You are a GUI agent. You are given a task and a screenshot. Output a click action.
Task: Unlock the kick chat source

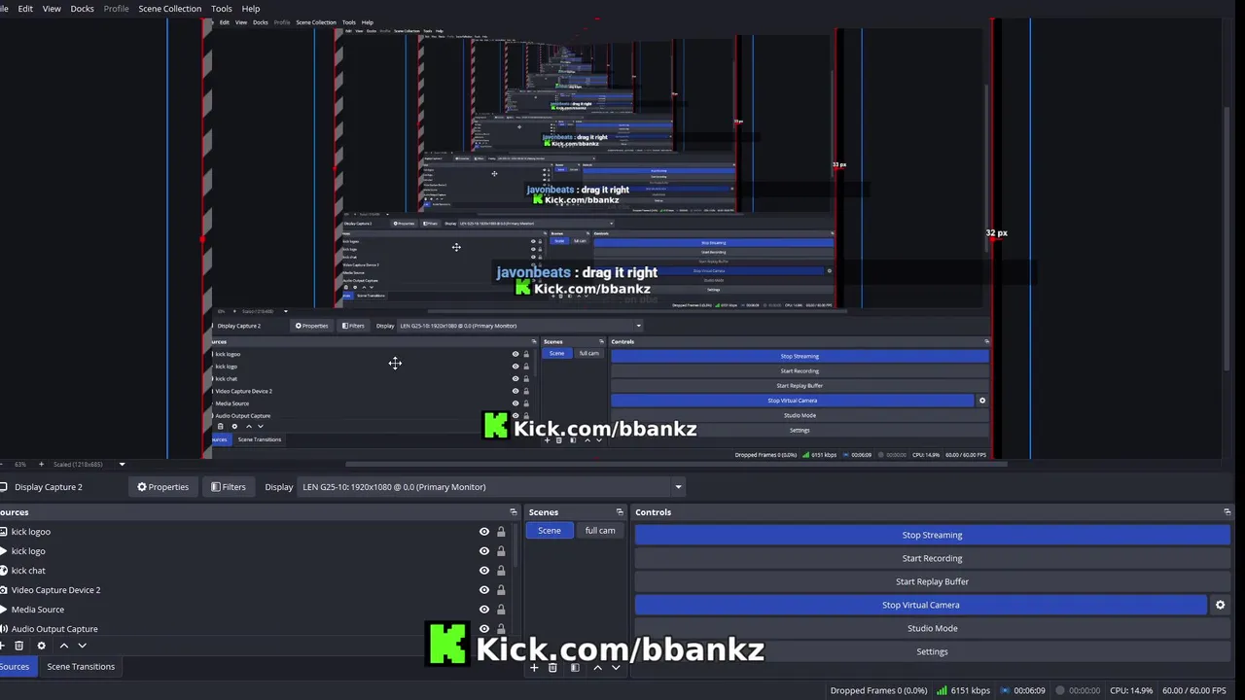tap(501, 571)
